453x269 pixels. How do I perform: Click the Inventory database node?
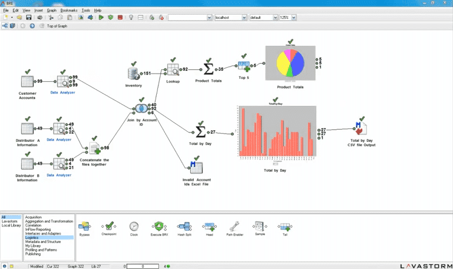click(134, 74)
